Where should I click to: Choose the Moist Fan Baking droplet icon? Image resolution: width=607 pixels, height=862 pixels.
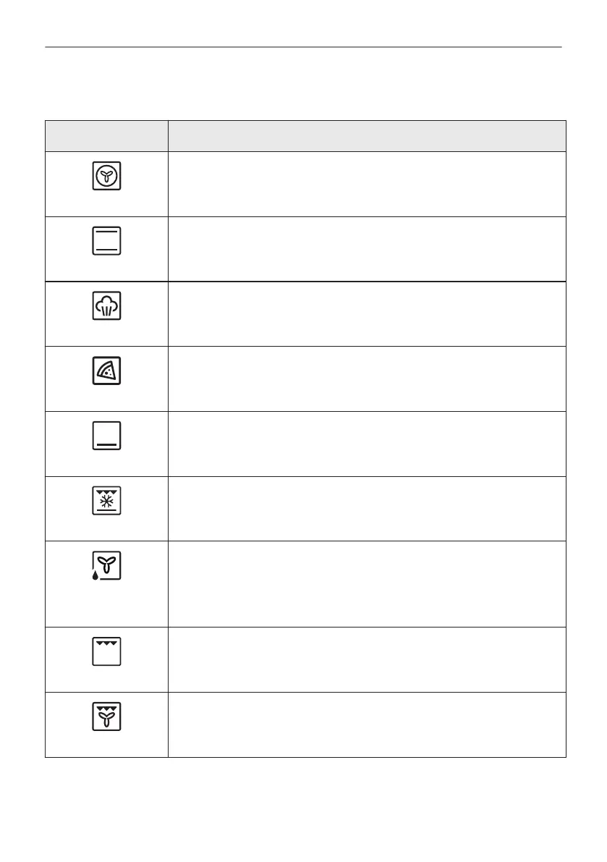[x=106, y=566]
